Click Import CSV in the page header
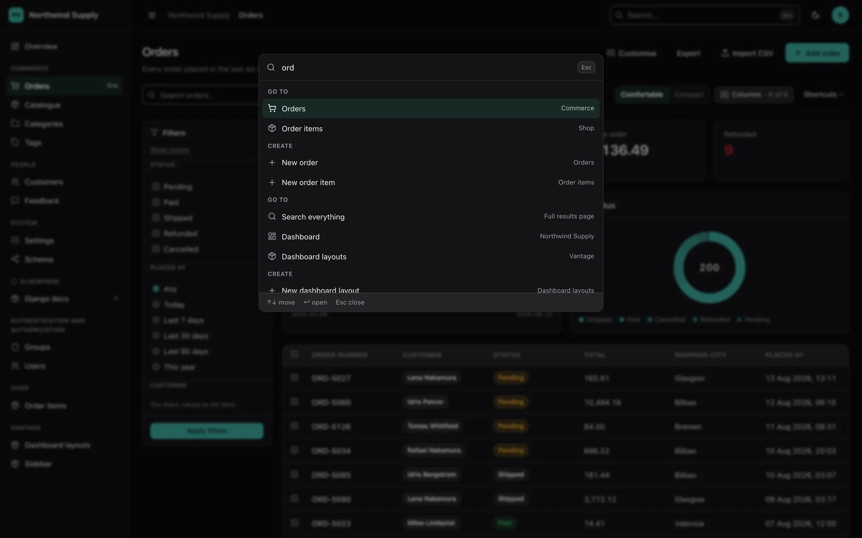This screenshot has width=862, height=538. [x=747, y=53]
